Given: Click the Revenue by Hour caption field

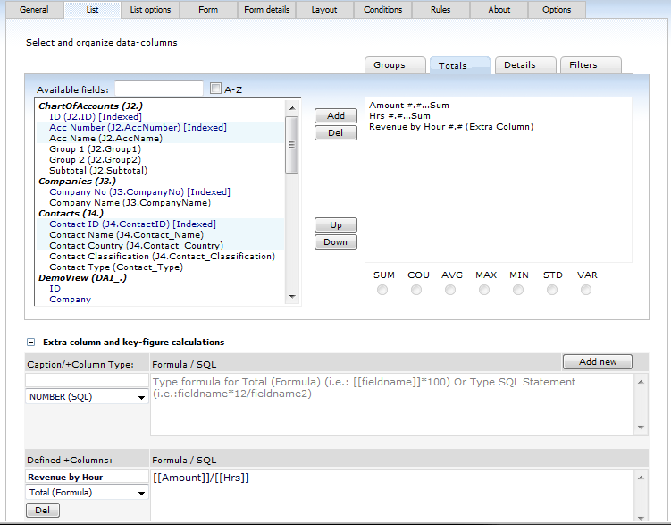Looking at the screenshot, I should click(87, 477).
